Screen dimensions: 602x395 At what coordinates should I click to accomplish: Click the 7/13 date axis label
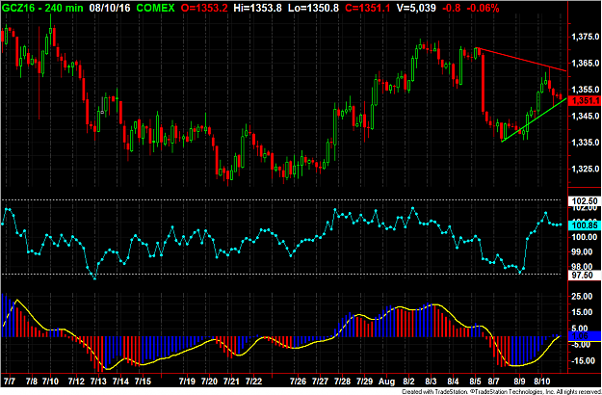point(98,382)
